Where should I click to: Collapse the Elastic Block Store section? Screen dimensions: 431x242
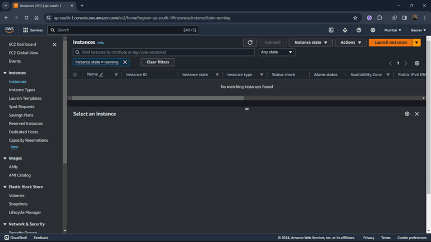(x=5, y=187)
